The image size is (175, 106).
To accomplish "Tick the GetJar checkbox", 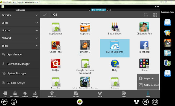I will click(x=59, y=67).
